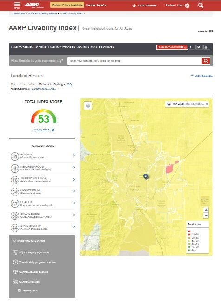This screenshot has height=303, width=221.
Task: Zoom in the map with plus button
Action: click(206, 210)
